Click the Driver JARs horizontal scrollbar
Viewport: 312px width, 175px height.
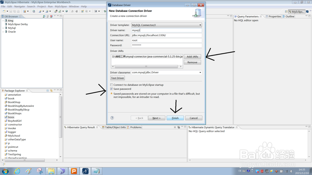click(x=147, y=67)
